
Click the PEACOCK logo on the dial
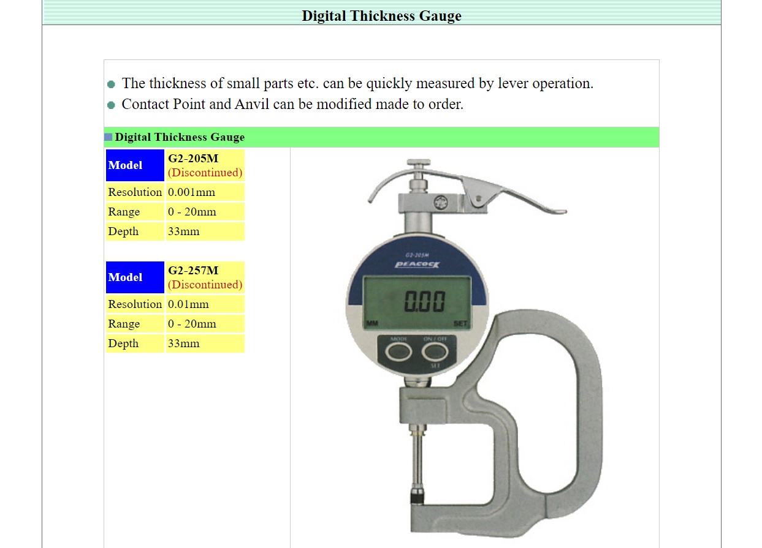417,263
